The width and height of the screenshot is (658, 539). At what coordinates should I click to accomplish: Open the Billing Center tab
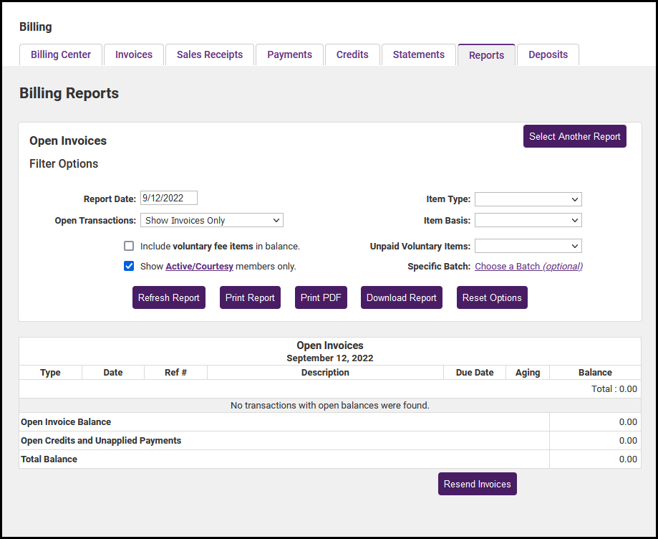click(61, 55)
